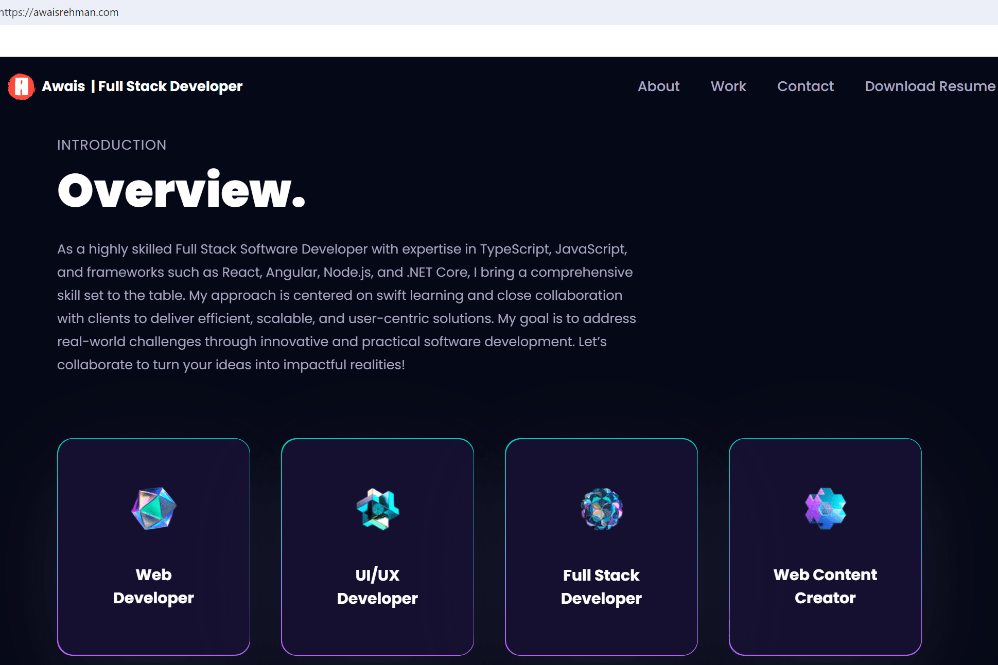The height and width of the screenshot is (665, 998).
Task: Go to the Work section
Action: tap(728, 86)
